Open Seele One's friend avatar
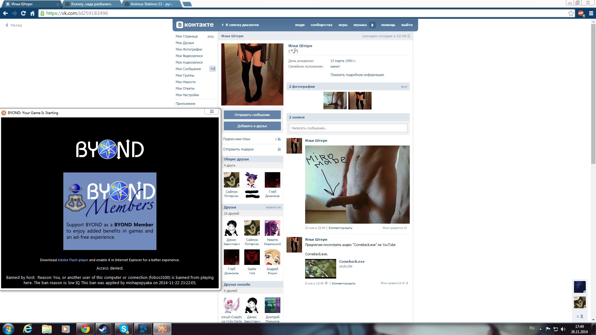Viewport: 596px width, 335px height. point(252,257)
